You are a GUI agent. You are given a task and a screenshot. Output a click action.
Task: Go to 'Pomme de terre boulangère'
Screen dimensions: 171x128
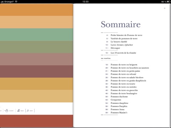pyautogui.click(x=124, y=94)
